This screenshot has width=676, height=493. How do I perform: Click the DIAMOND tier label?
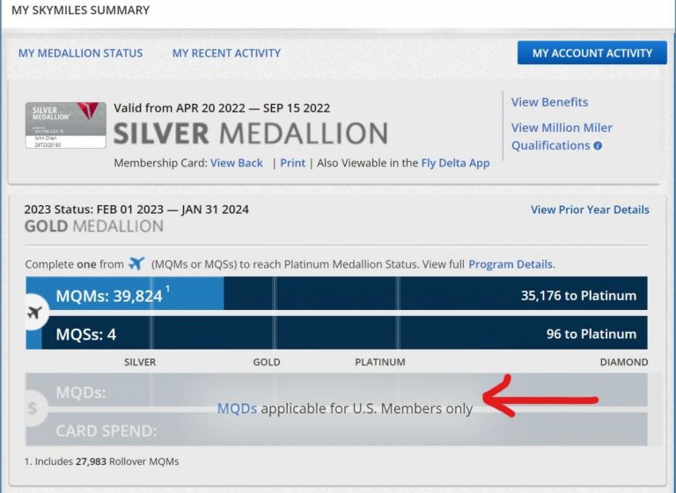point(624,362)
